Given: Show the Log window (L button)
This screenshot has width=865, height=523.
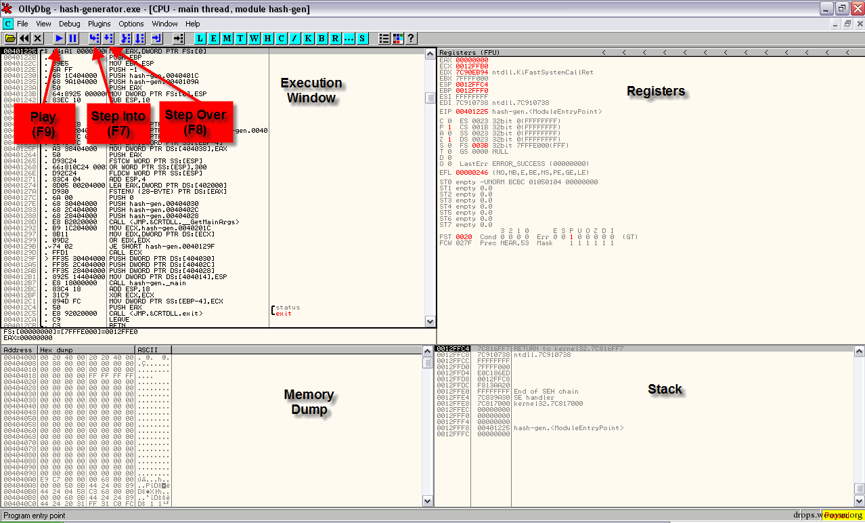Looking at the screenshot, I should click(x=201, y=39).
